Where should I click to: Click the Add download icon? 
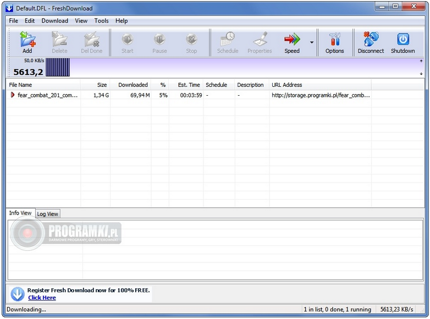pos(27,39)
